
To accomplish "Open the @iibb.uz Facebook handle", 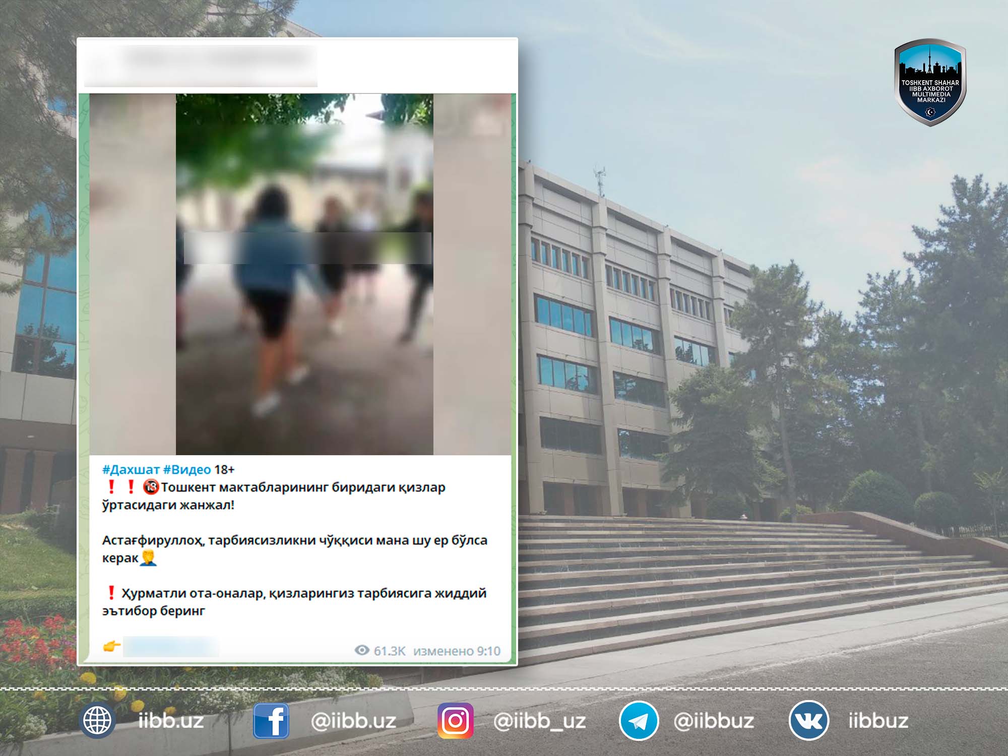I will click(353, 721).
